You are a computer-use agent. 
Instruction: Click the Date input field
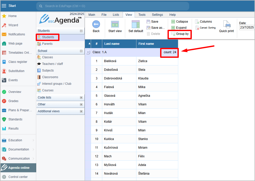[247, 27]
